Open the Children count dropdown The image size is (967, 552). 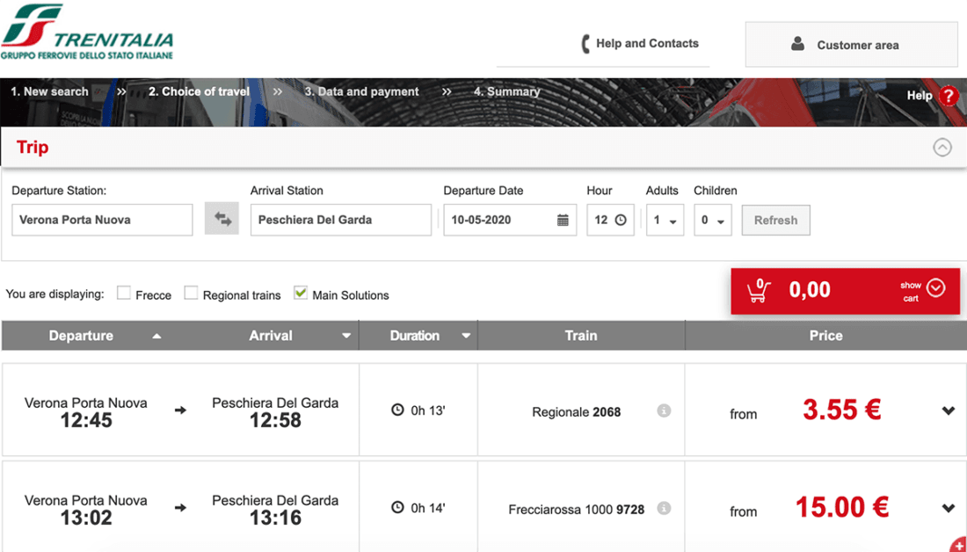pos(712,220)
